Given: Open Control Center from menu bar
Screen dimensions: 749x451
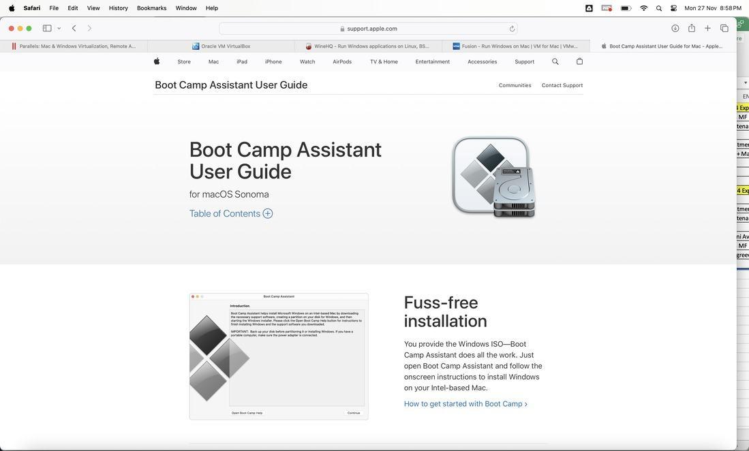Looking at the screenshot, I should (673, 8).
